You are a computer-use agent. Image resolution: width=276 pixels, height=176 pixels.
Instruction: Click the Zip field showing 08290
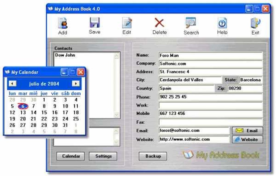click(x=245, y=88)
